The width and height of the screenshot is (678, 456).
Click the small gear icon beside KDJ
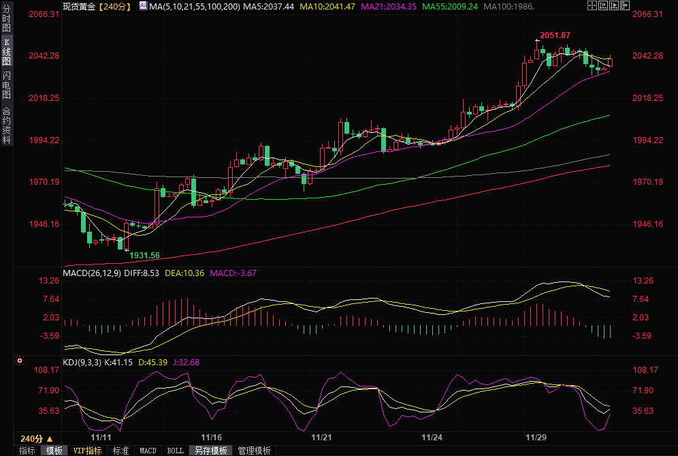click(x=20, y=361)
